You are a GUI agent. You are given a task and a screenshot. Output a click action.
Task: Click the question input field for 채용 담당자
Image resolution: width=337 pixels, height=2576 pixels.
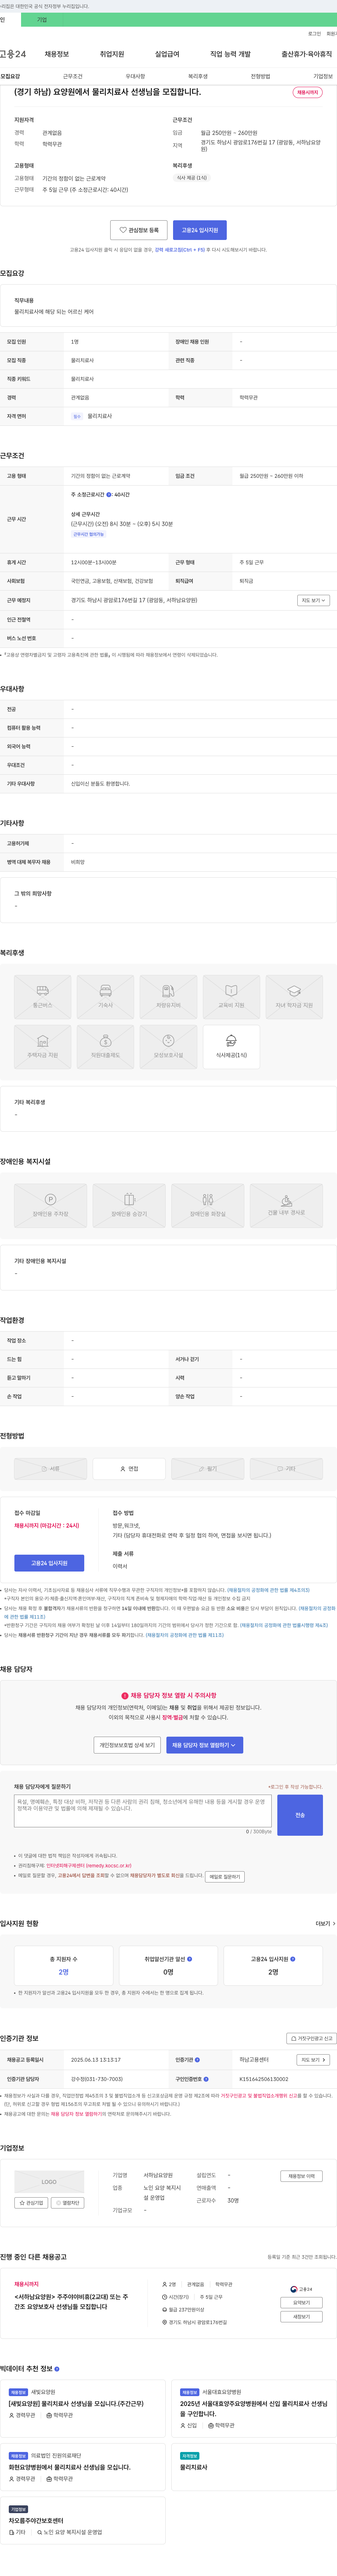click(x=143, y=1811)
